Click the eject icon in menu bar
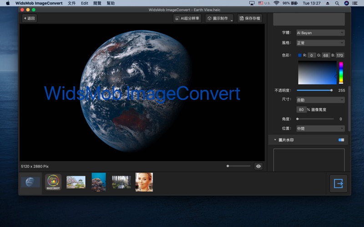The width and height of the screenshot is (364, 227). point(328,3)
